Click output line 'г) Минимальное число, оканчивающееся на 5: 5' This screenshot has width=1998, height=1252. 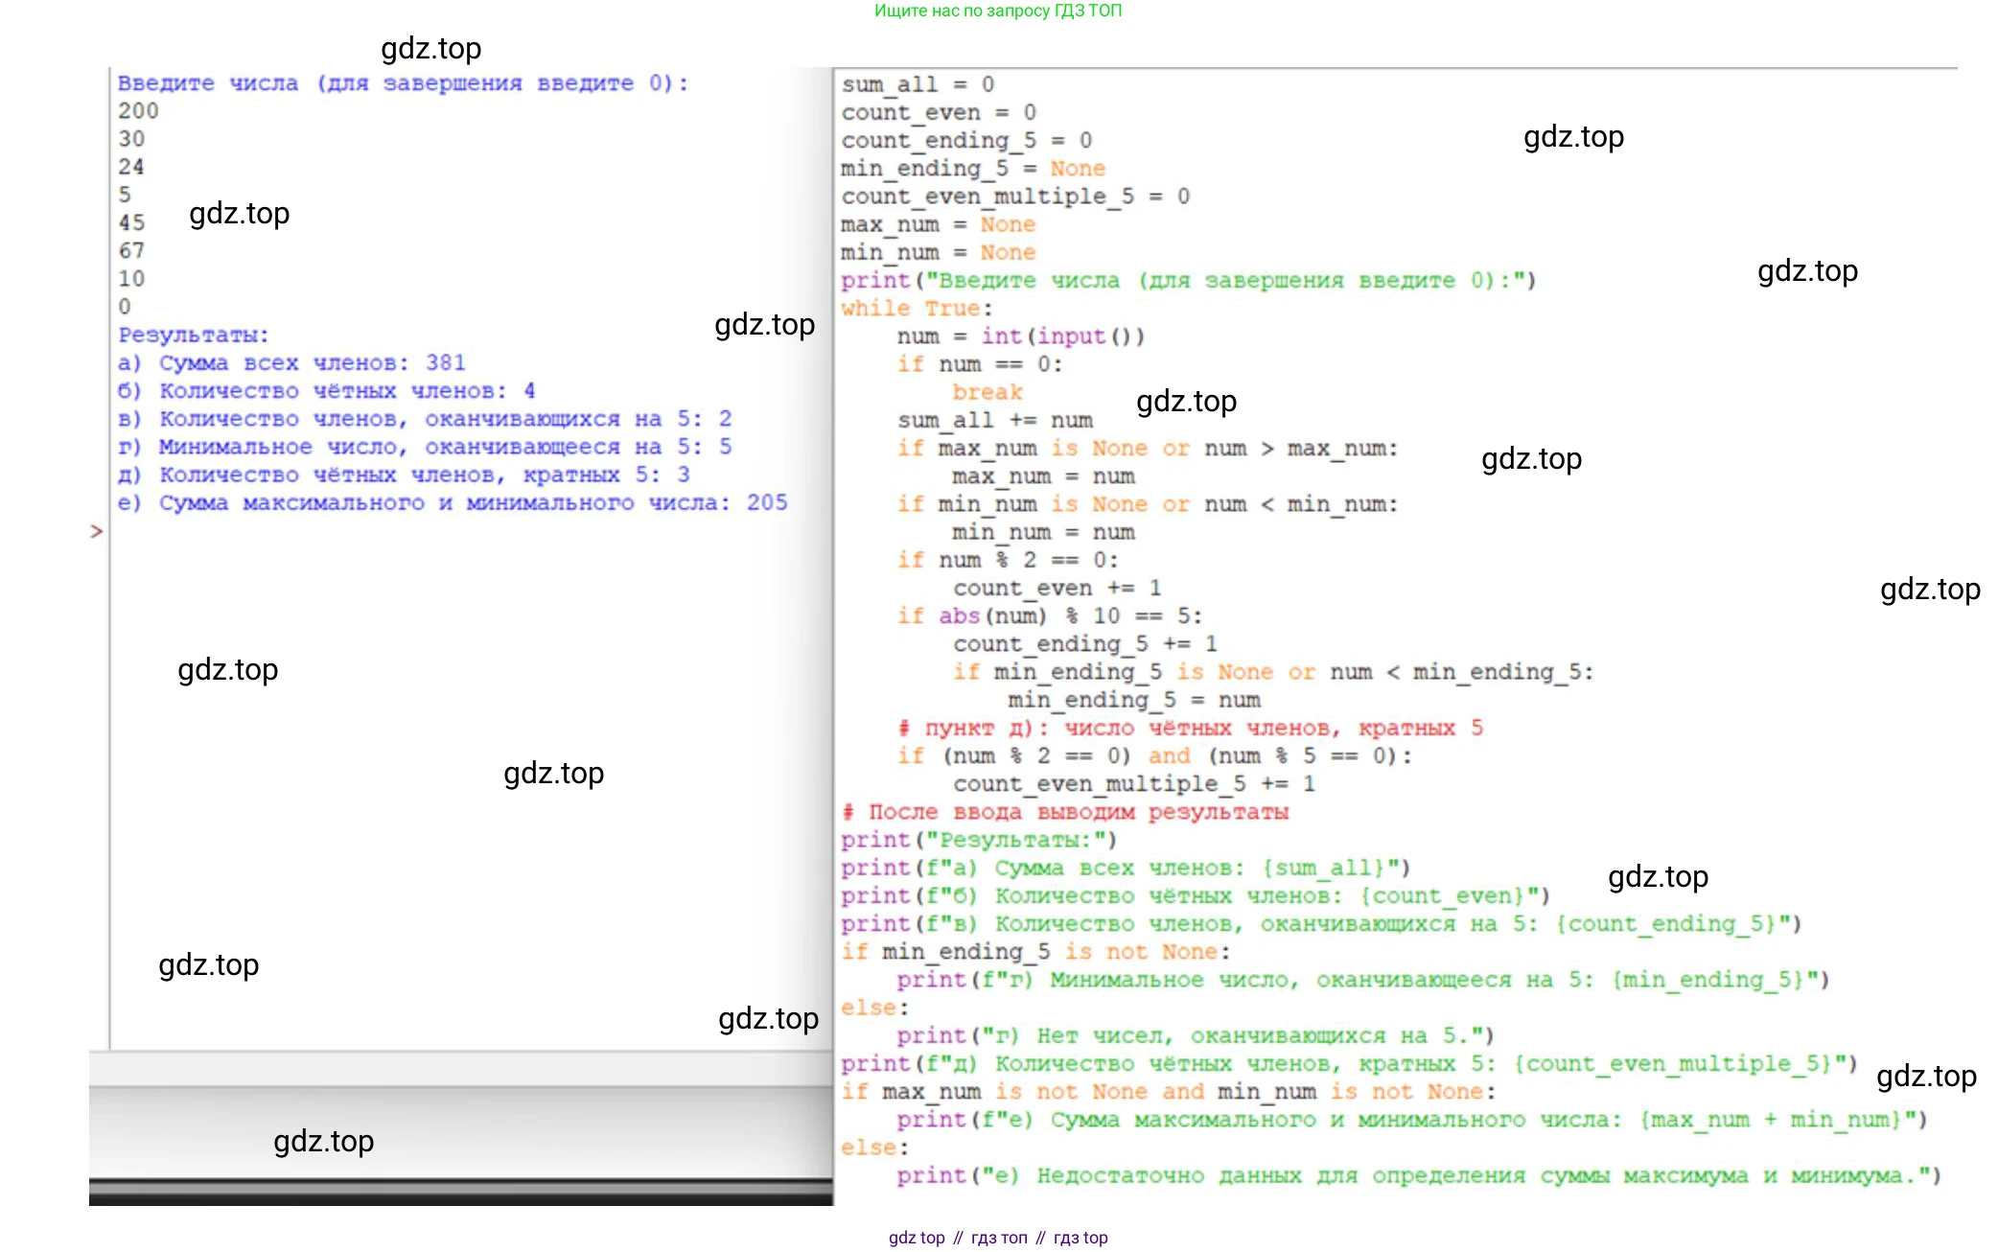(425, 447)
